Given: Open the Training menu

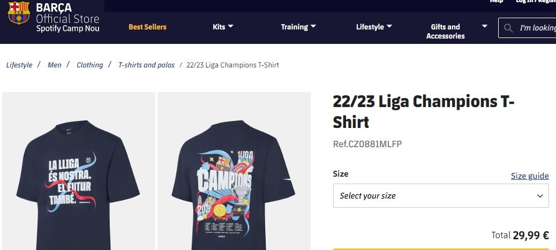Looking at the screenshot, I should coord(294,27).
